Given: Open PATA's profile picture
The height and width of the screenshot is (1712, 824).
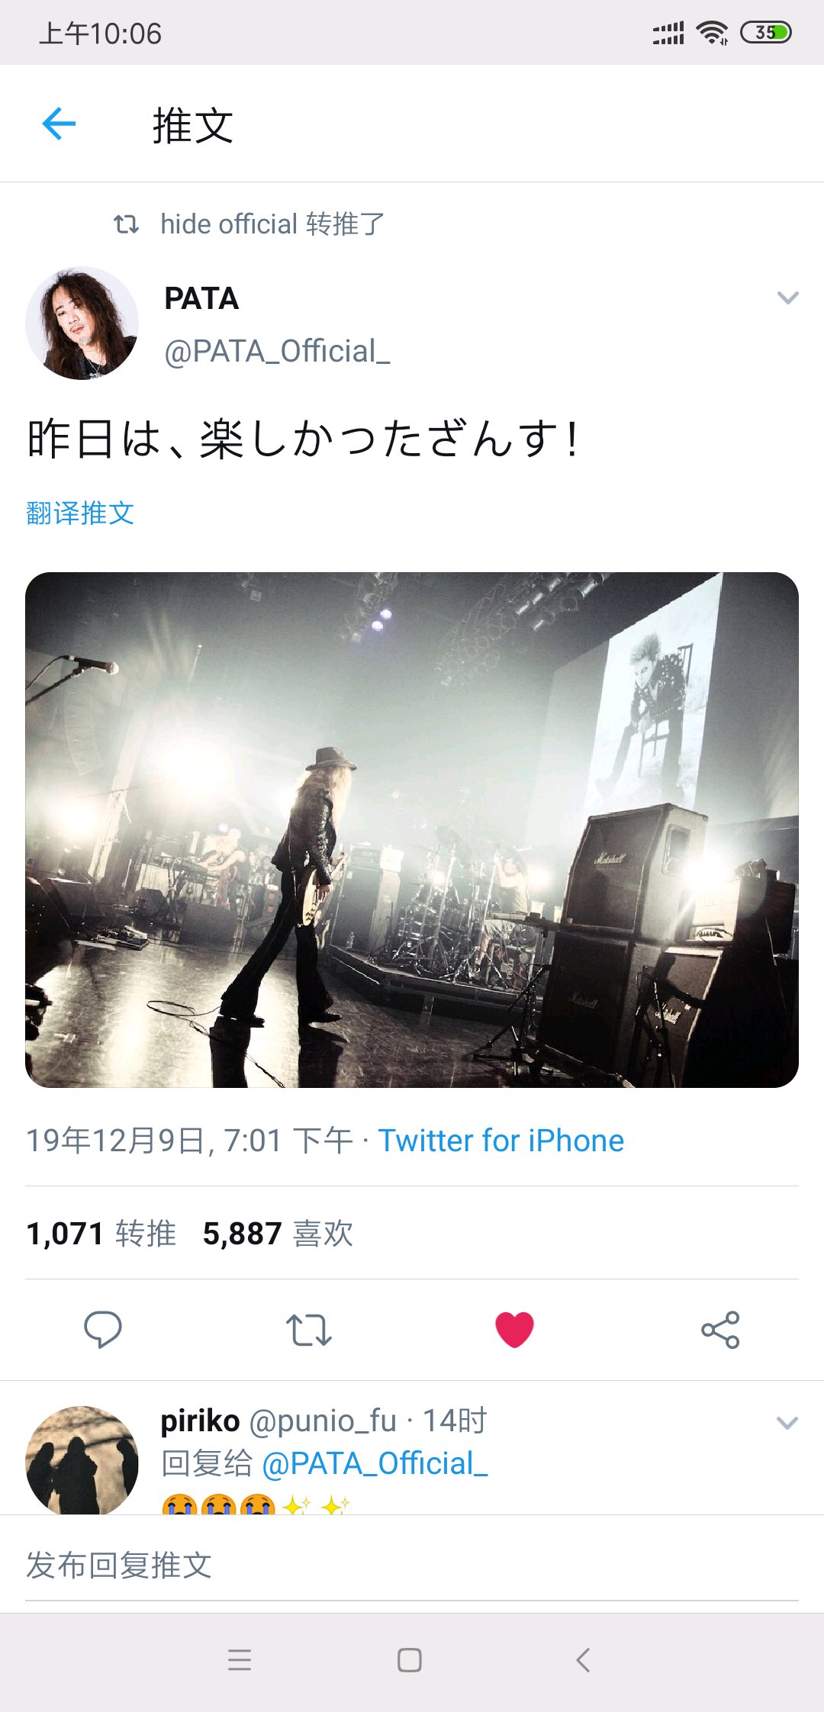Looking at the screenshot, I should 82,323.
